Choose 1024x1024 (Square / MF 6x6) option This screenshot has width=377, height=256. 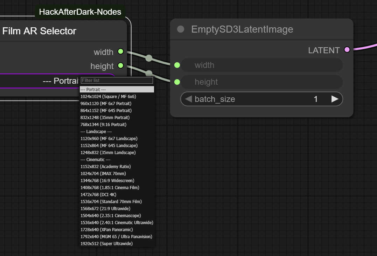click(x=117, y=96)
